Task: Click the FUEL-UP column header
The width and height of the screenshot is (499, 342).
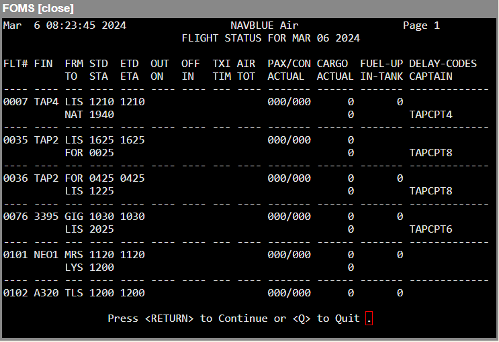Action: tap(381, 64)
